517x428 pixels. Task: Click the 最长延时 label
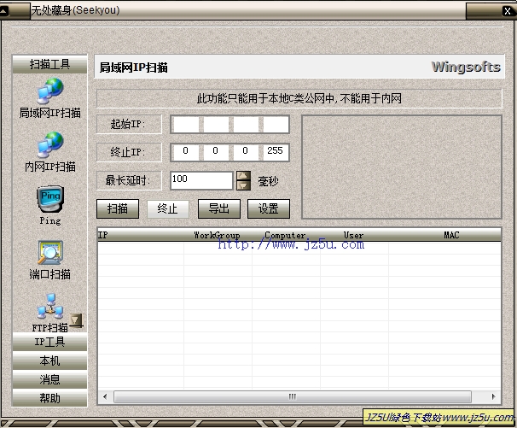click(x=129, y=180)
